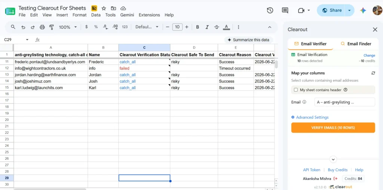This screenshot has width=383, height=190.
Task: Show header help question icon
Action: pyautogui.click(x=345, y=90)
